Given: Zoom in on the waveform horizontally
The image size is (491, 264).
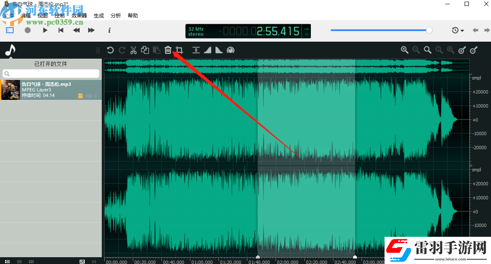Looking at the screenshot, I should pos(405,50).
